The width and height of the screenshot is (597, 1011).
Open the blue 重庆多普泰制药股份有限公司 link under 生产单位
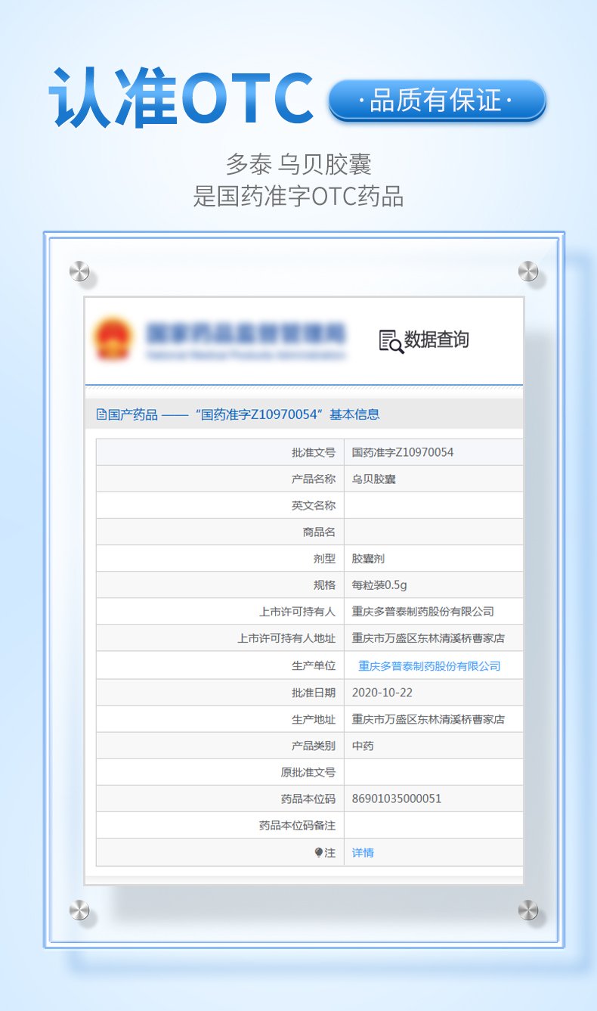coord(429,666)
